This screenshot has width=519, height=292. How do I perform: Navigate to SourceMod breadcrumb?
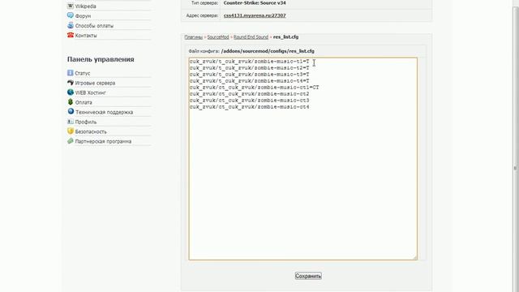pyautogui.click(x=218, y=37)
